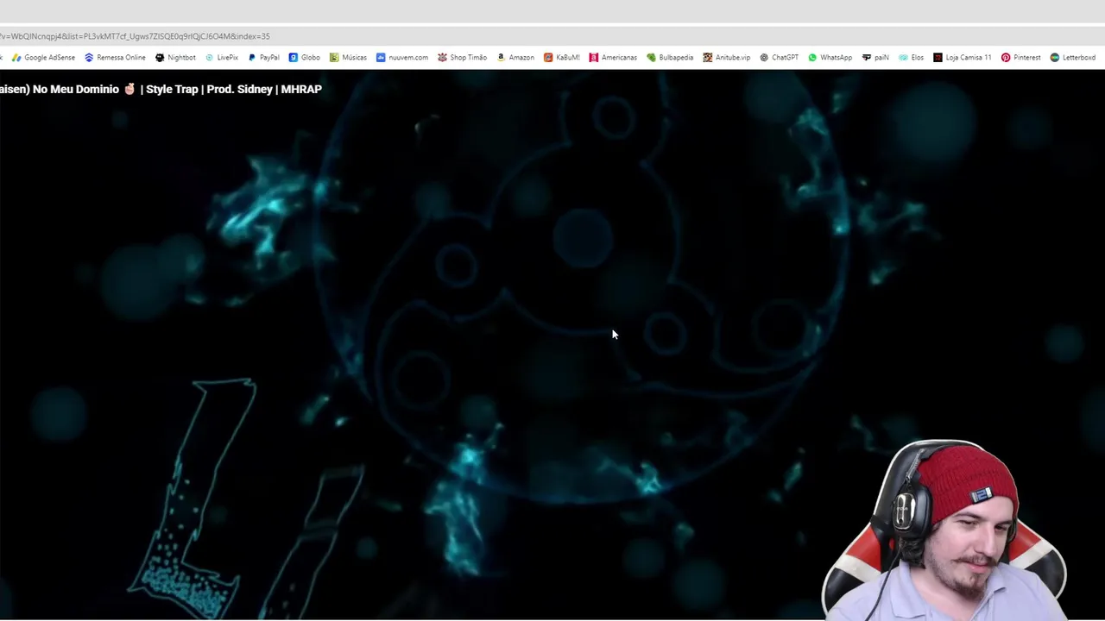
Task: Open the nuuvem.com bookmark
Action: tap(402, 58)
